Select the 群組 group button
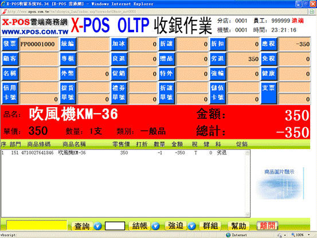Viewport: 317px width, 238px height. tap(210, 225)
